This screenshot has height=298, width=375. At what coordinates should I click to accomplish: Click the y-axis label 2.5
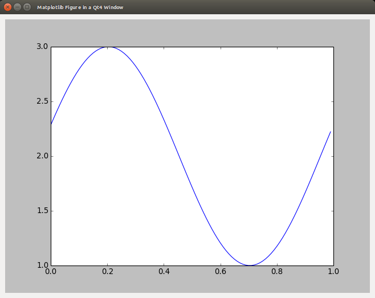tap(42, 101)
